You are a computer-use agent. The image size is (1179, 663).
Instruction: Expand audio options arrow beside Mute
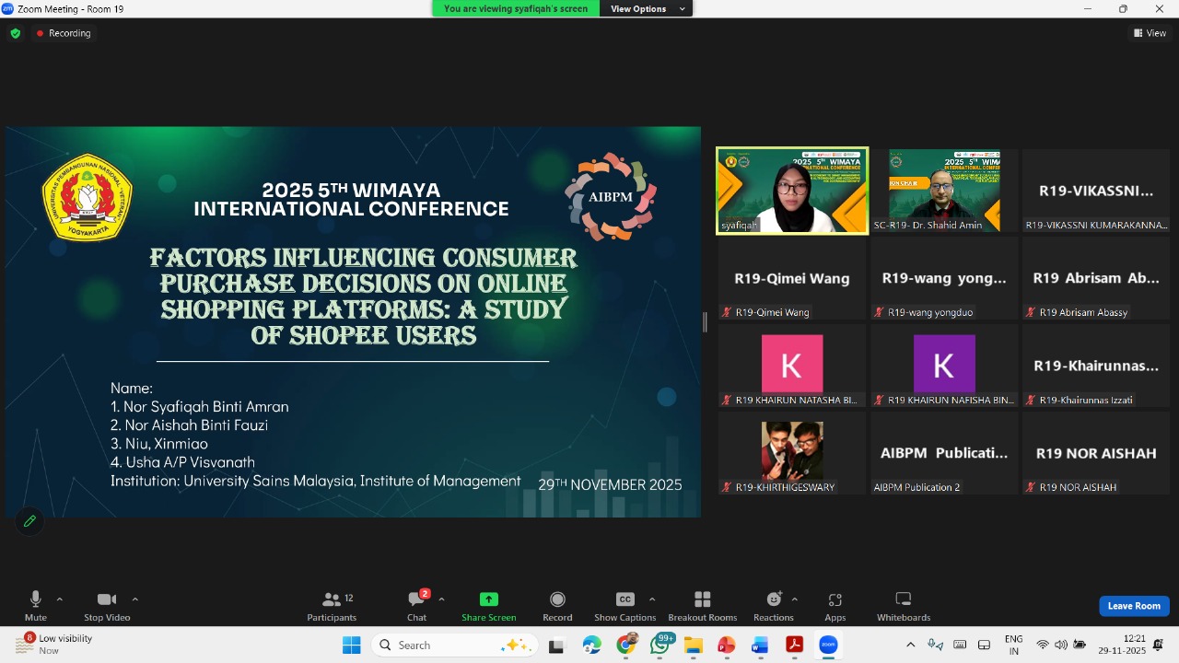60,599
